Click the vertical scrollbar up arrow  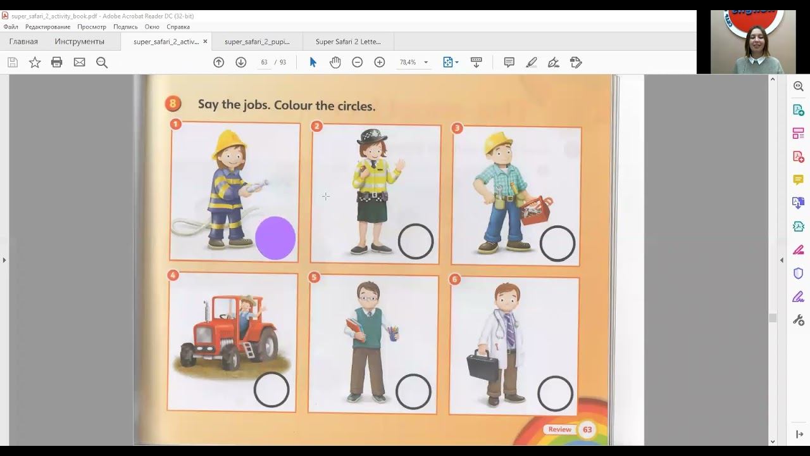(x=773, y=79)
